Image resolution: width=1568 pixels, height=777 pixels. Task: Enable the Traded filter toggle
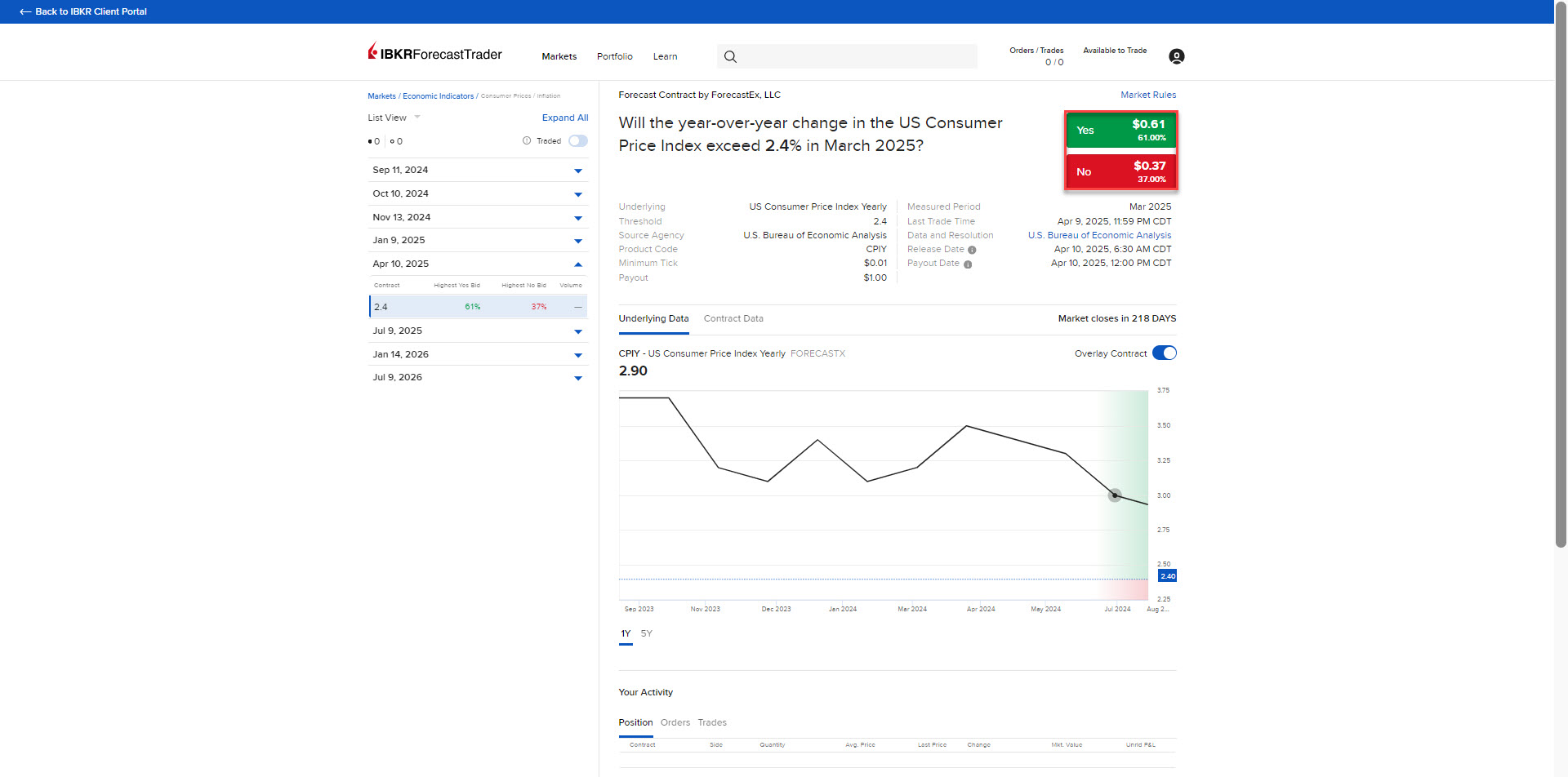(x=577, y=140)
